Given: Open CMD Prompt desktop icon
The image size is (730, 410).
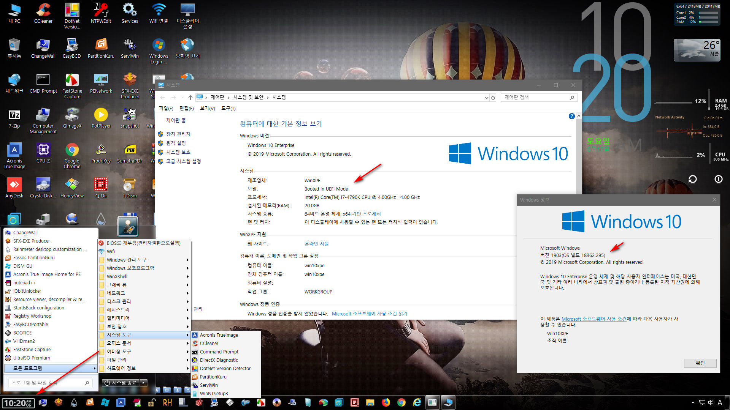Looking at the screenshot, I should pyautogui.click(x=43, y=83).
